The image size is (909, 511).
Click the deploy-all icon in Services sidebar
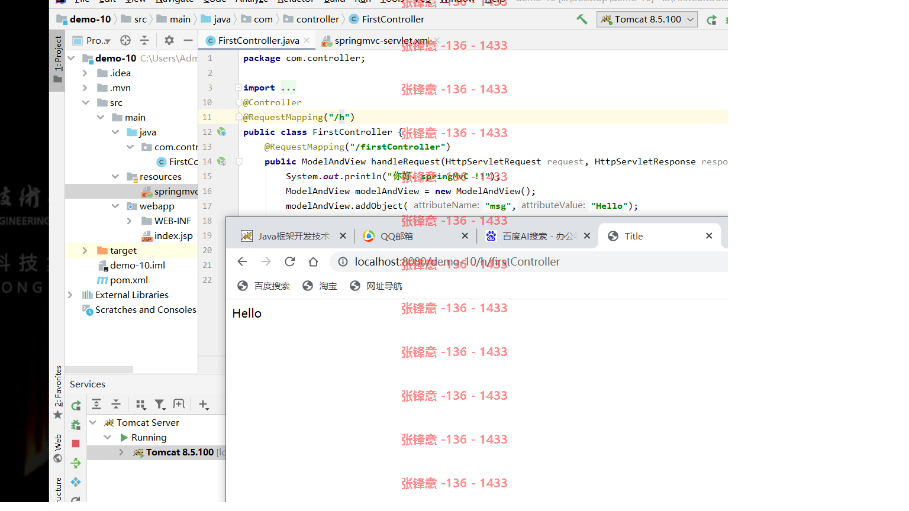pyautogui.click(x=76, y=463)
